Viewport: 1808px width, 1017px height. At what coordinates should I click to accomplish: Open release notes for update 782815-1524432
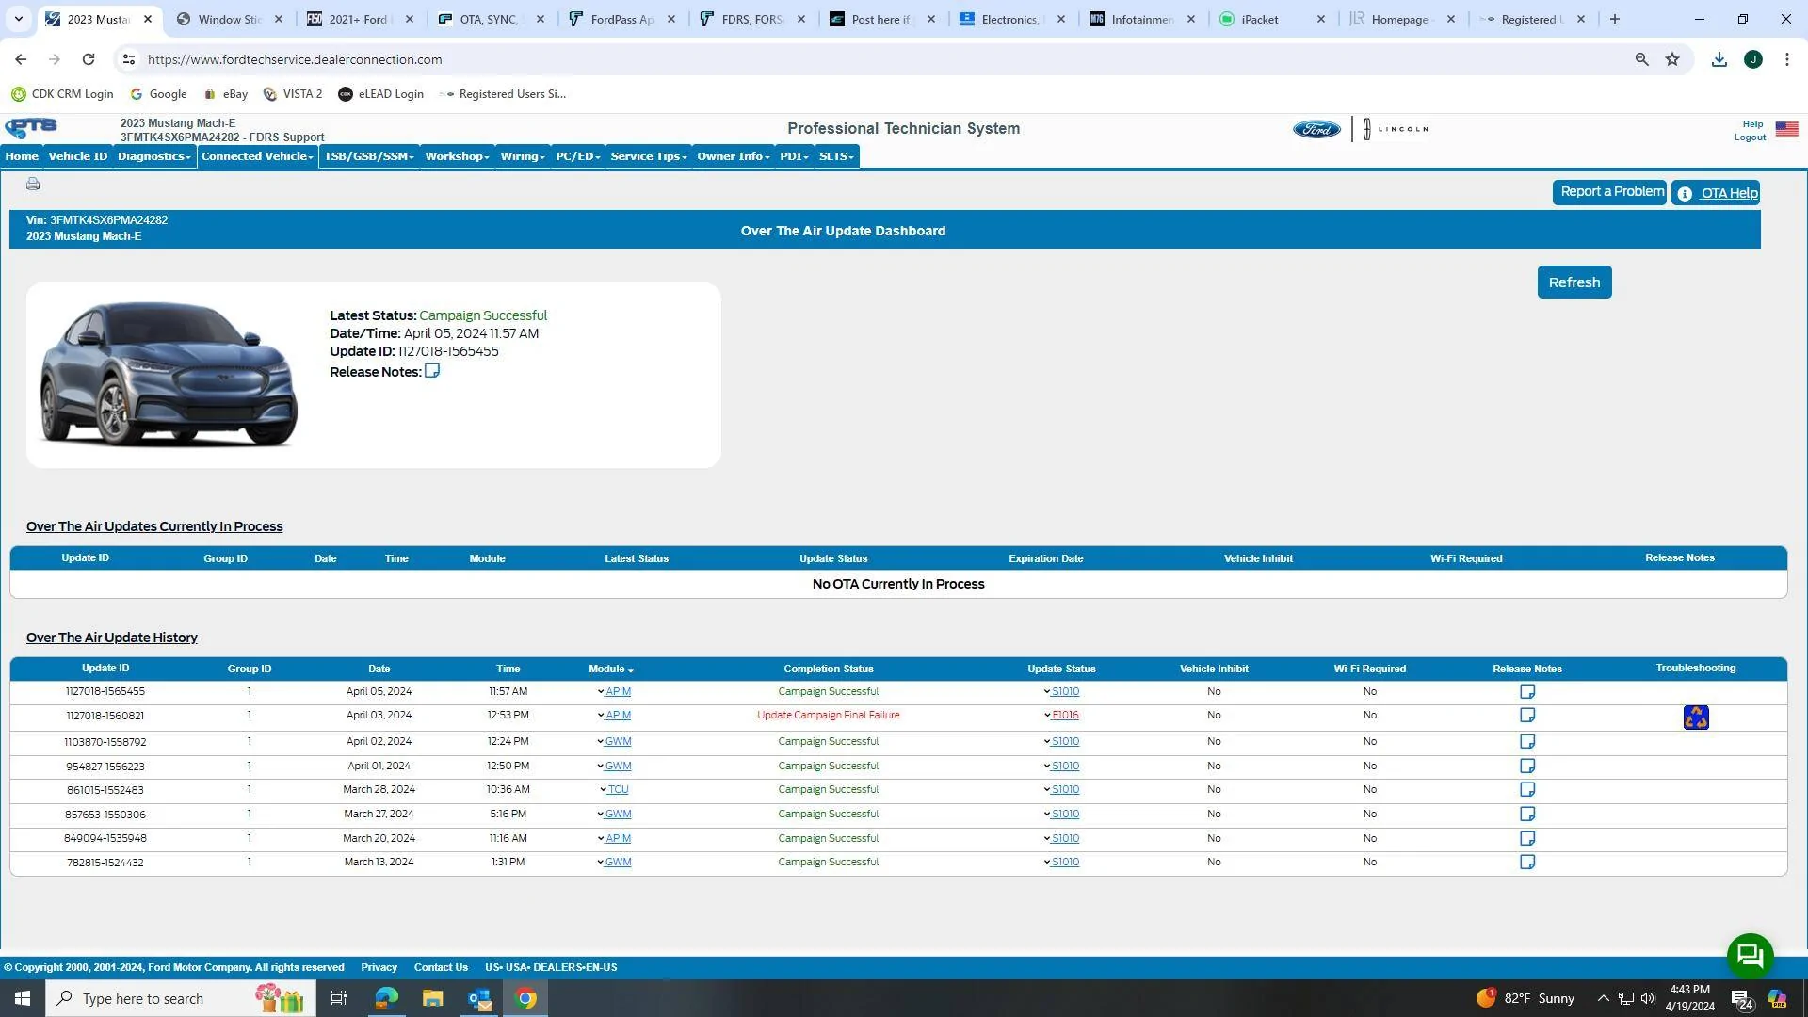(1527, 863)
